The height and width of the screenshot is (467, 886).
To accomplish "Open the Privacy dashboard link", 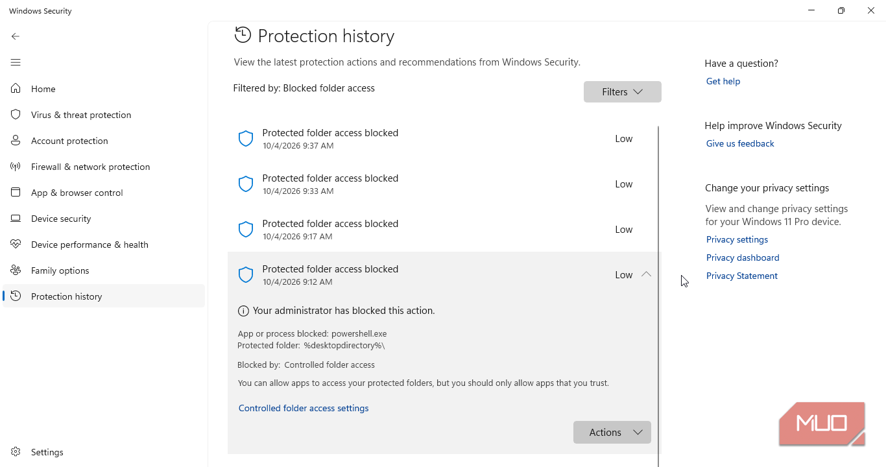I will (x=743, y=257).
